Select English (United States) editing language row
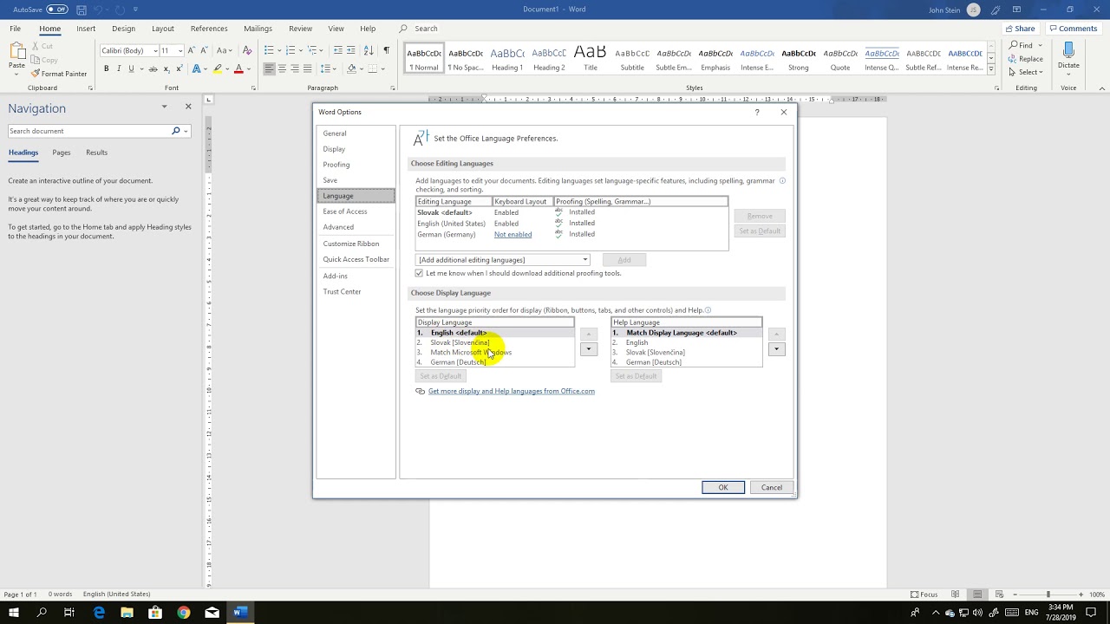 click(571, 224)
